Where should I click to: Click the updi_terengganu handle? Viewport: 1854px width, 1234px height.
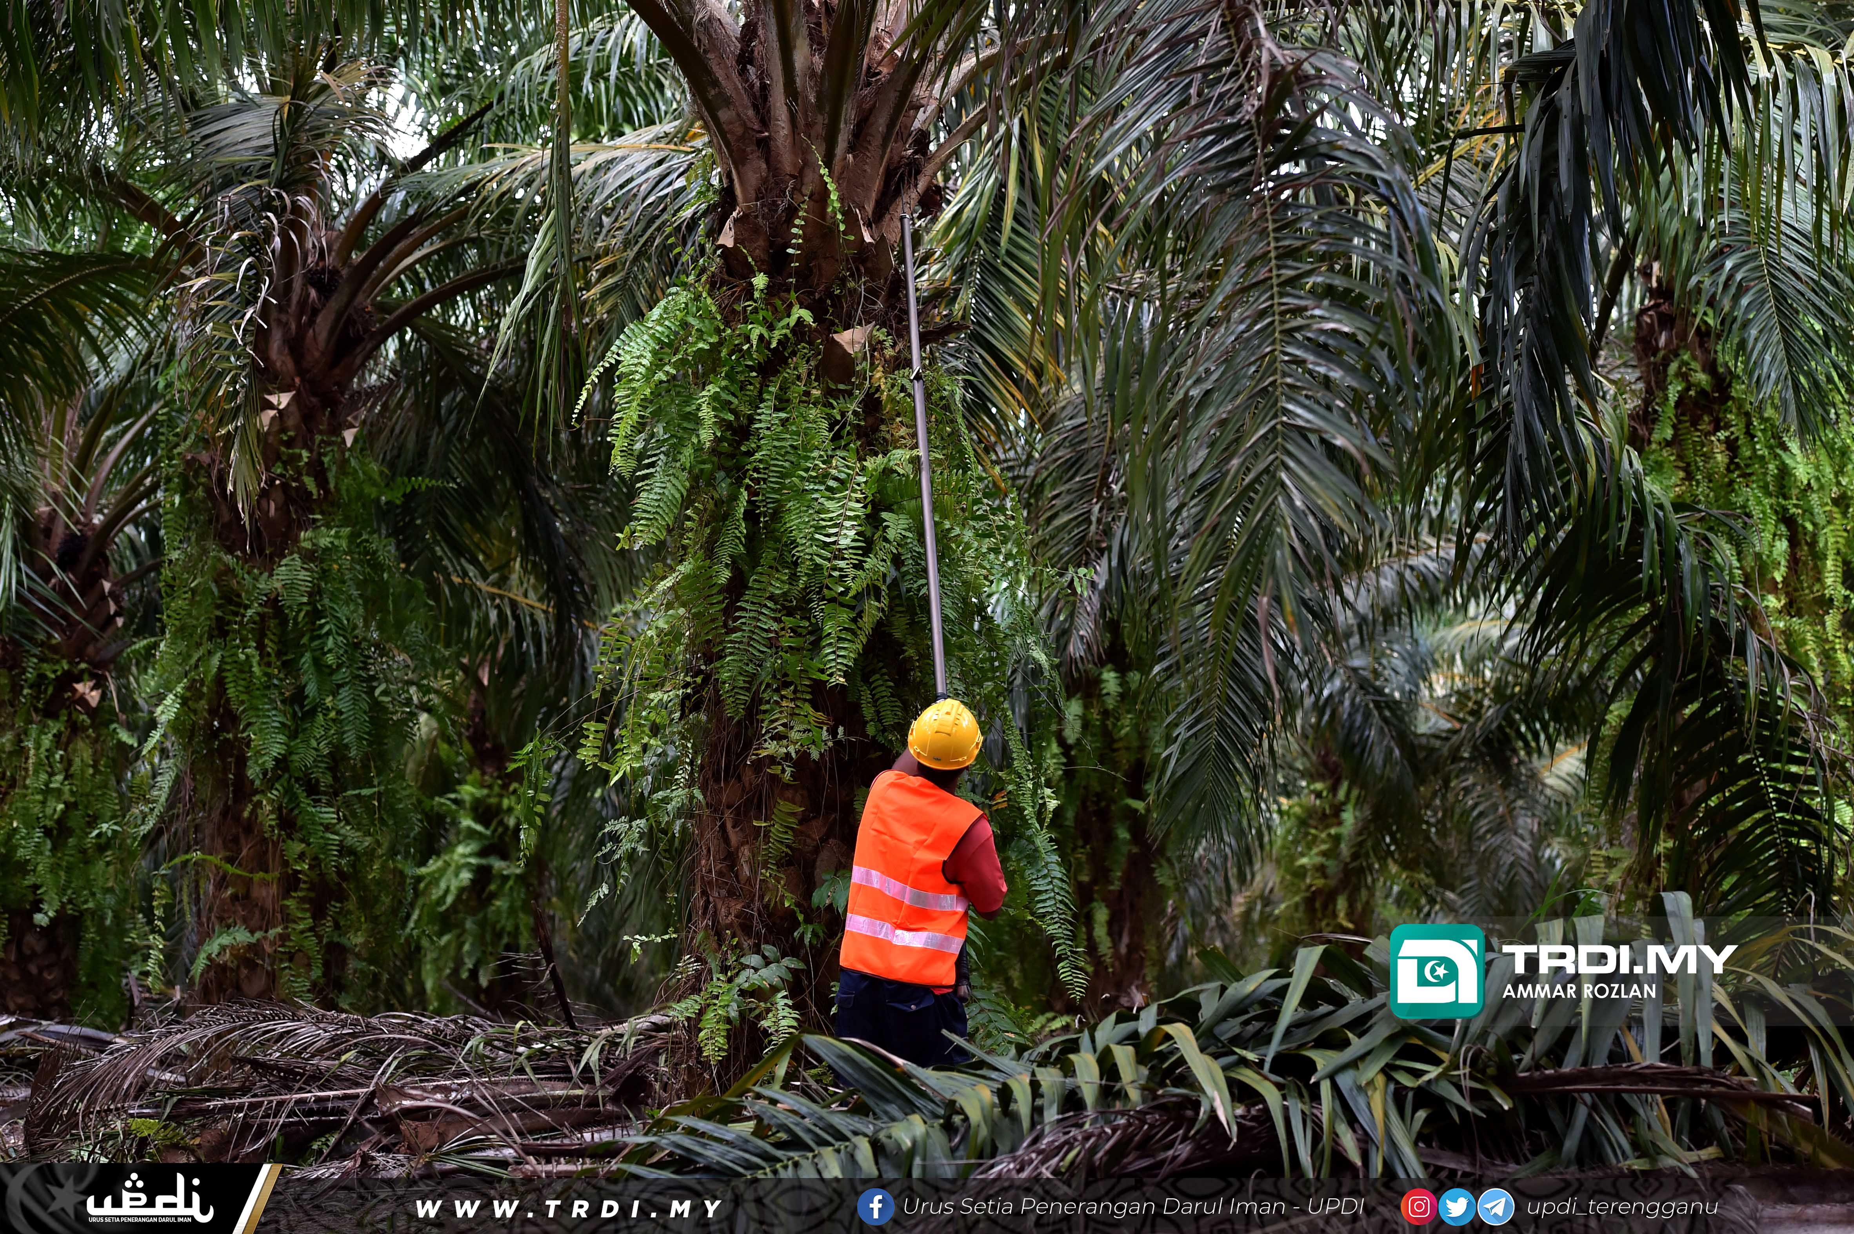(1622, 1207)
